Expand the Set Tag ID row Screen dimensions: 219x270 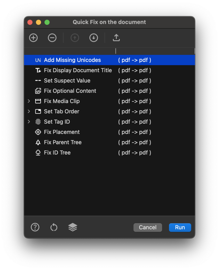(x=29, y=122)
